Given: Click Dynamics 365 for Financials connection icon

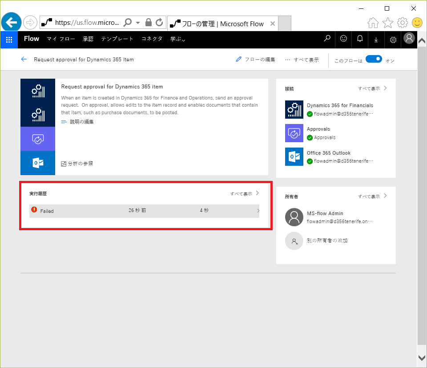Looking at the screenshot, I should coord(294,109).
